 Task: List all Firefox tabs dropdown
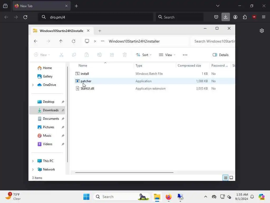tap(218, 6)
